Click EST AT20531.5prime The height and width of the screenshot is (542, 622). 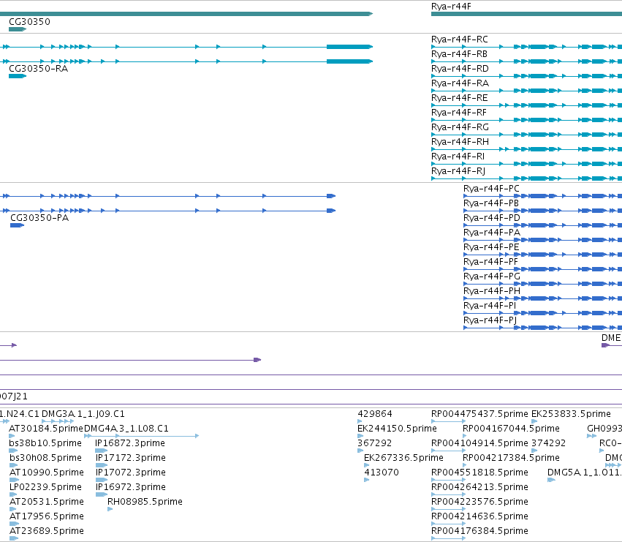[46, 502]
